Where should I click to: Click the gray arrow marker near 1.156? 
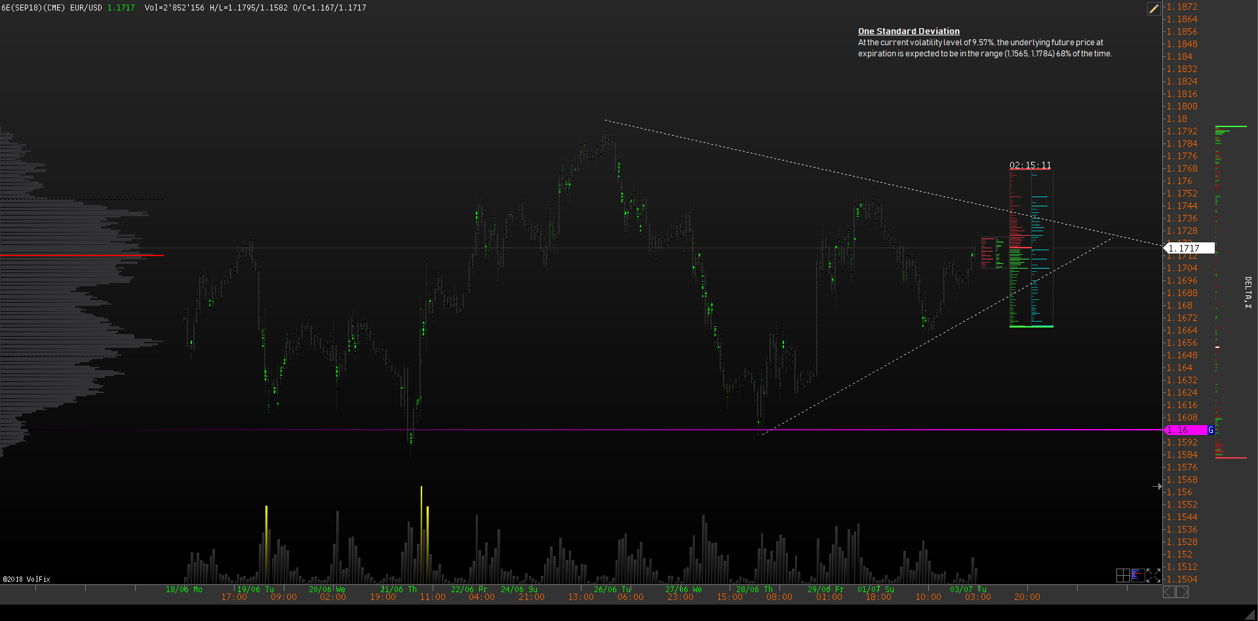point(1157,486)
